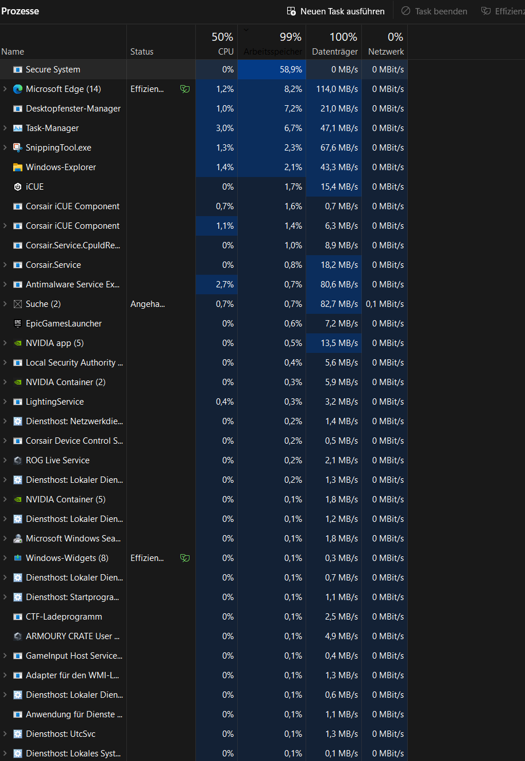
Task: Click the ROG Live Service icon
Action: 17,460
